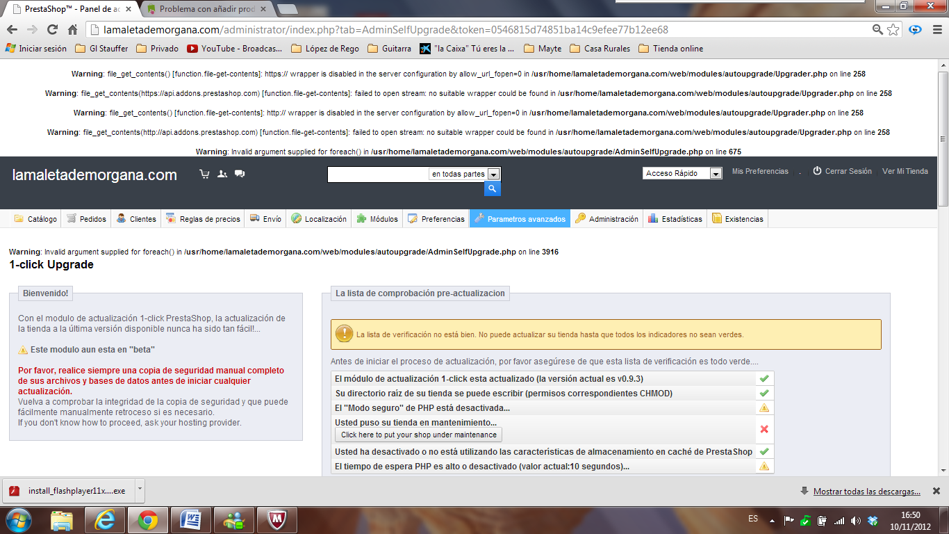Close the downloads bar

(936, 491)
